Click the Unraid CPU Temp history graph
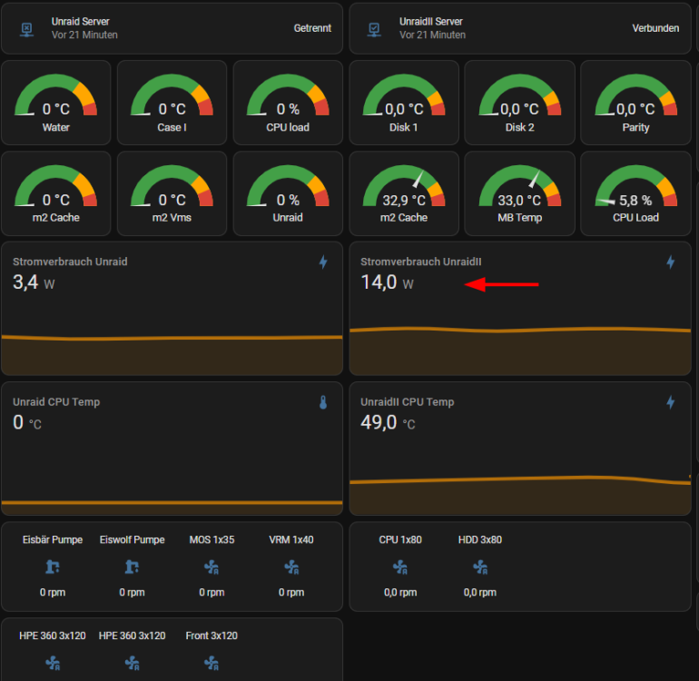Image resolution: width=699 pixels, height=681 pixels. pos(172,506)
